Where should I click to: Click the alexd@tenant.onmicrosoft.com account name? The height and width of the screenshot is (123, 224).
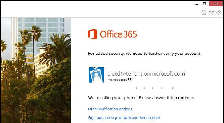pyautogui.click(x=146, y=73)
